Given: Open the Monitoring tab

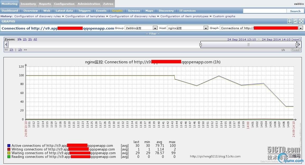Looking at the screenshot, I should pyautogui.click(x=9, y=4).
